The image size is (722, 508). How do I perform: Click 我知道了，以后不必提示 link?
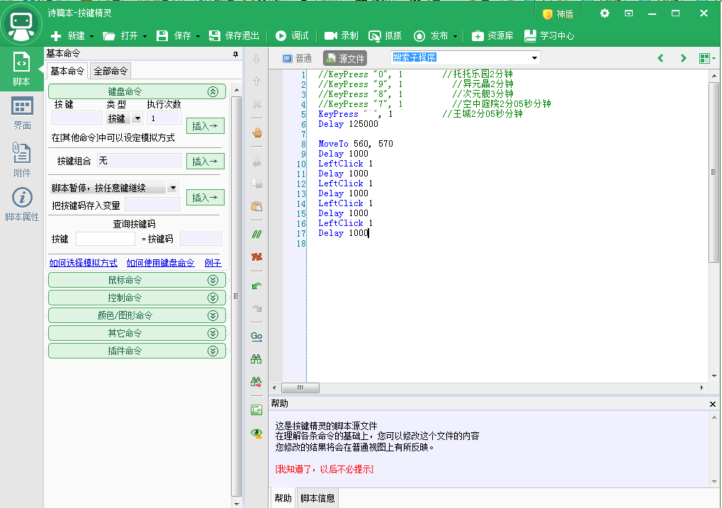(325, 469)
